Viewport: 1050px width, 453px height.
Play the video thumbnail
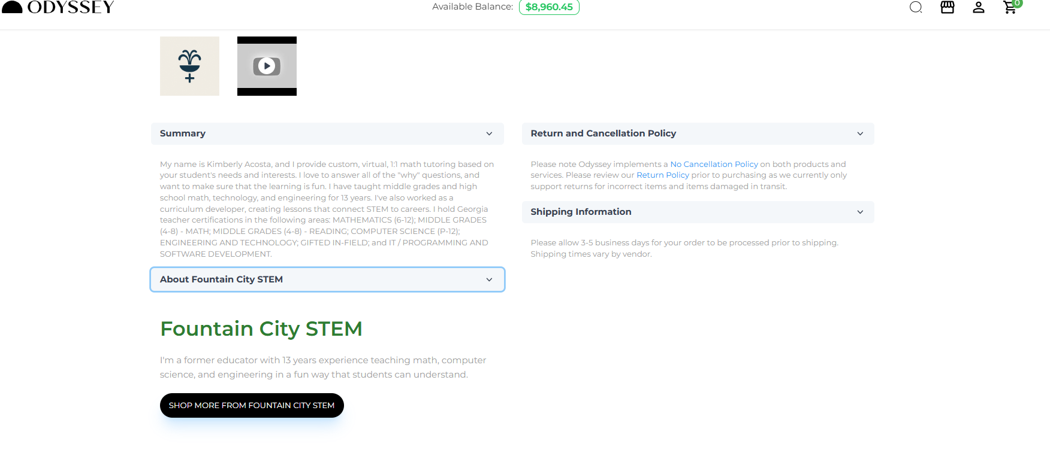[x=267, y=66]
